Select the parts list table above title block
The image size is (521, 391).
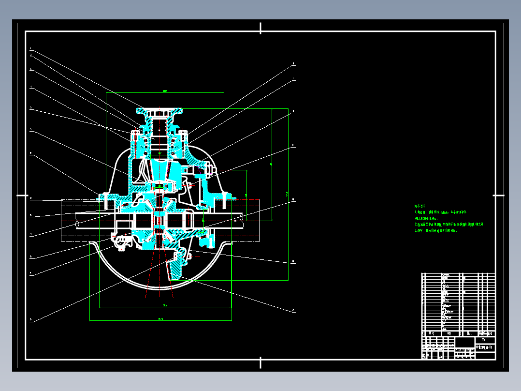[459, 302]
